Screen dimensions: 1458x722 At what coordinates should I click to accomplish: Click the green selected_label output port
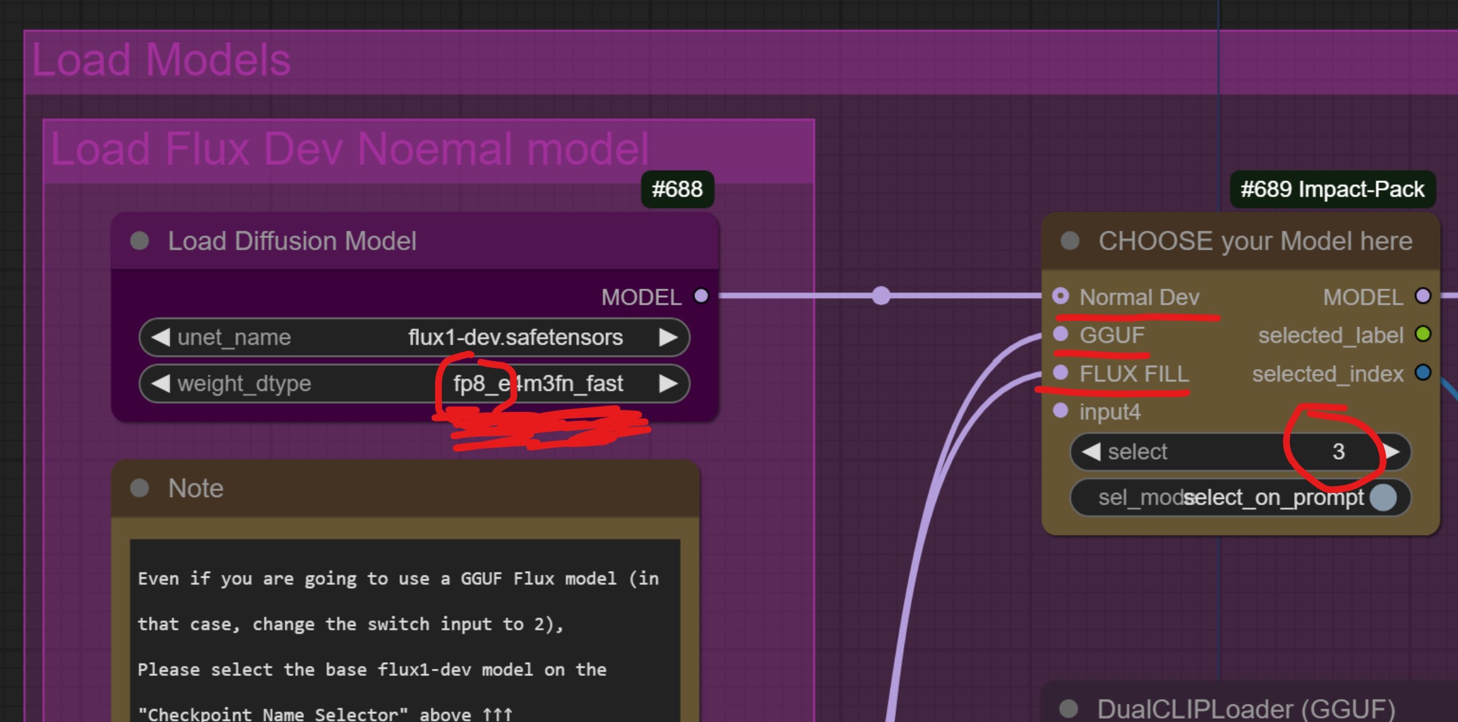[x=1423, y=334]
